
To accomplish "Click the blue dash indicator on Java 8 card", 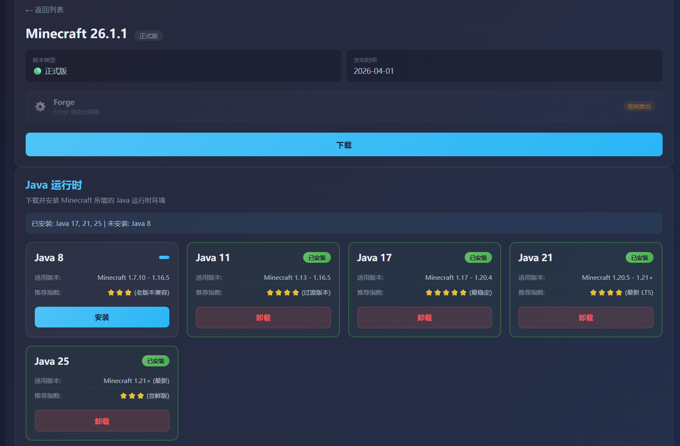I will coord(164,257).
